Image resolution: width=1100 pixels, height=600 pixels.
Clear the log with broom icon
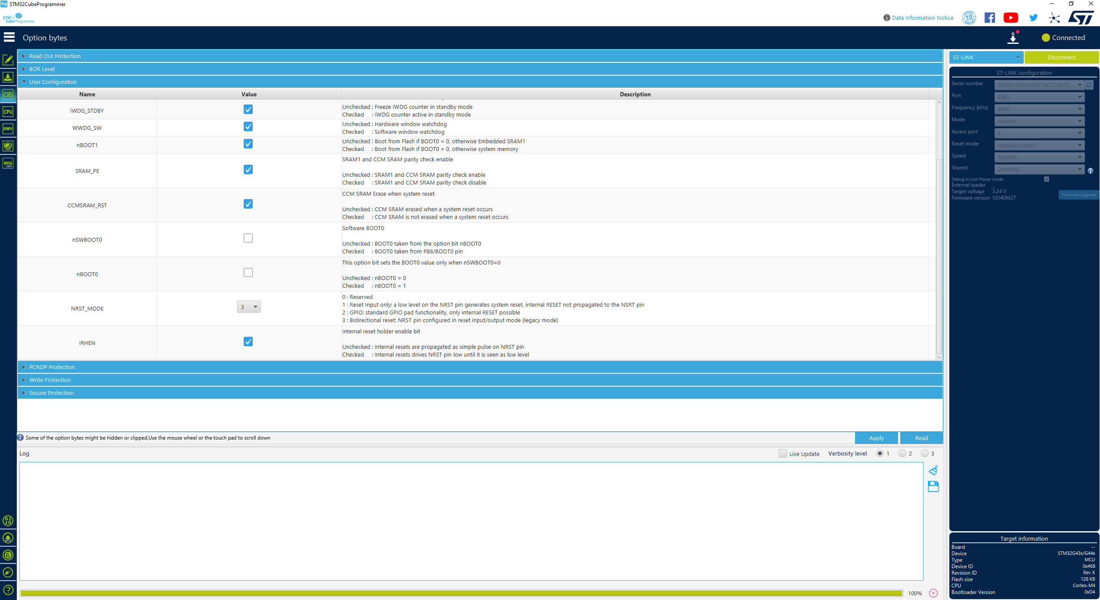click(x=933, y=470)
